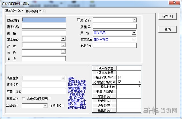
Task: Click the 商品名称 text box
Action: click(x=44, y=26)
